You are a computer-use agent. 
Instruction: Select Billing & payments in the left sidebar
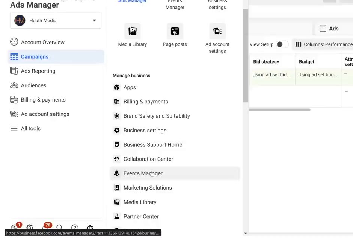(38, 100)
